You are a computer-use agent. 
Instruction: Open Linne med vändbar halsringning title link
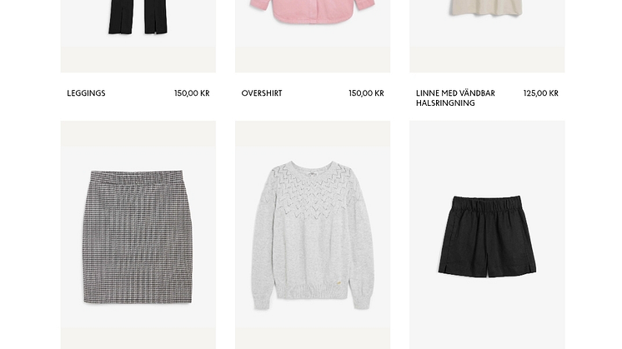click(455, 97)
